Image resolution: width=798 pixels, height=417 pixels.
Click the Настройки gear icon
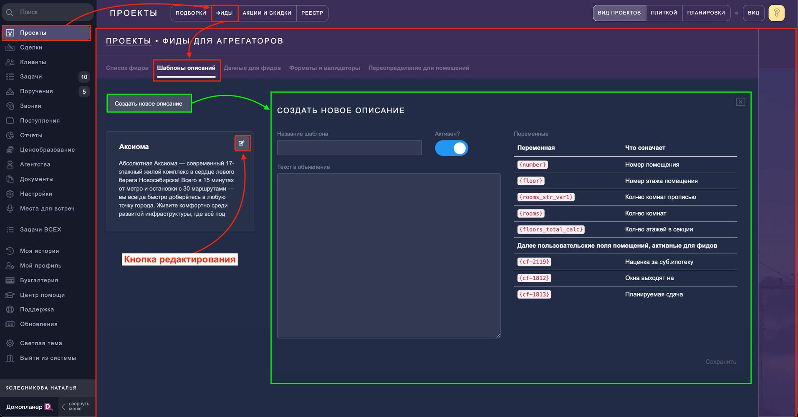[x=10, y=194]
